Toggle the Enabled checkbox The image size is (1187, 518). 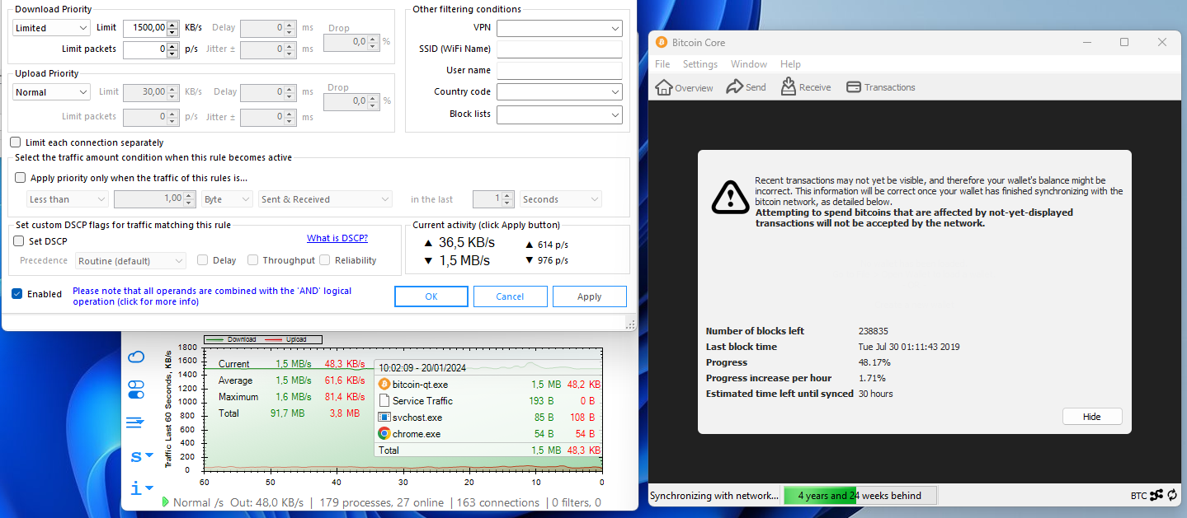pos(16,294)
